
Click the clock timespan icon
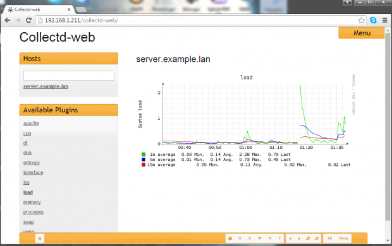click(230, 238)
